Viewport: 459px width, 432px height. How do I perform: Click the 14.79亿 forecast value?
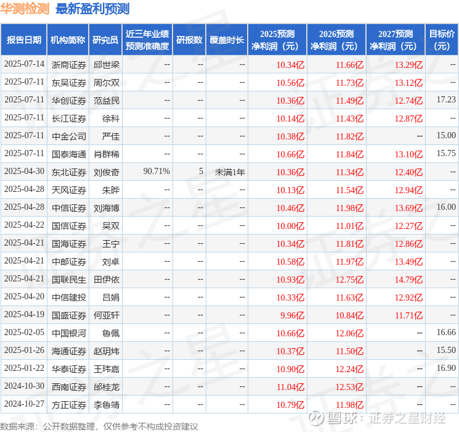pyautogui.click(x=408, y=280)
